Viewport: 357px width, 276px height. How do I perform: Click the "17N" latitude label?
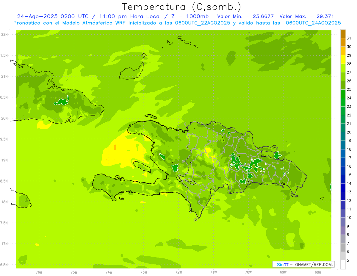(x=4, y=244)
